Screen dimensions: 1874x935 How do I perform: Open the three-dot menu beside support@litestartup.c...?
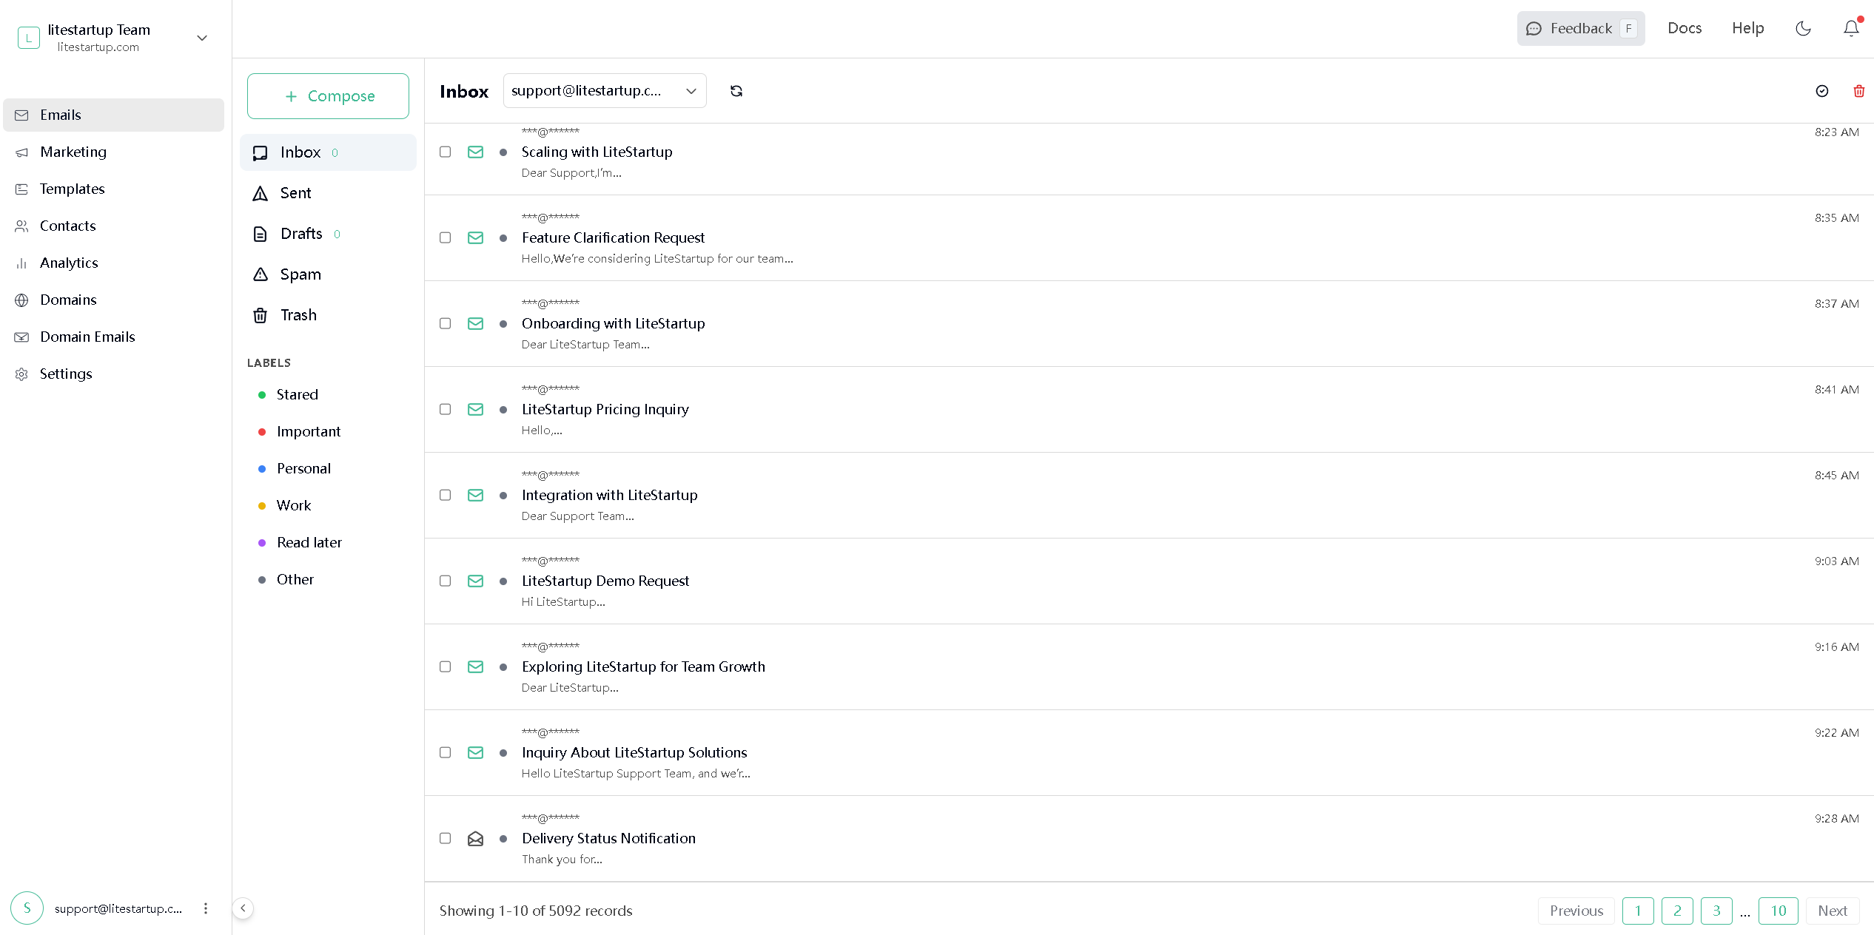tap(205, 909)
